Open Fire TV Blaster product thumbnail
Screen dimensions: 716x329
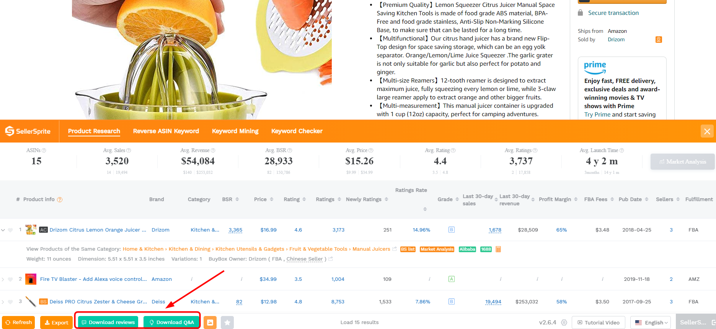pos(31,279)
